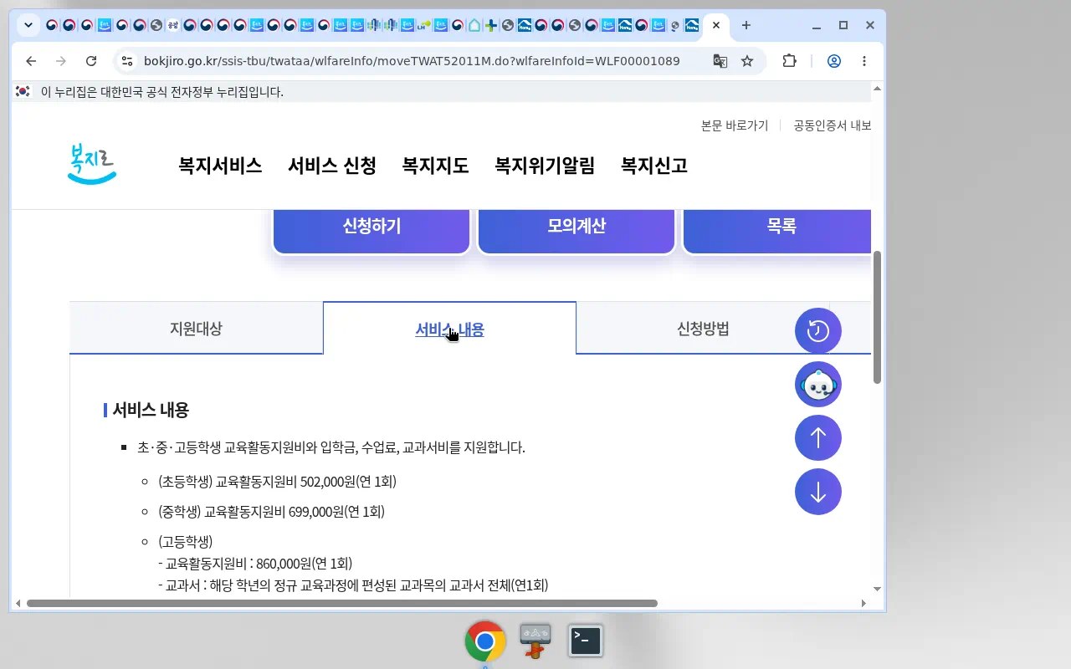Switch to the 신청방법 tab
Image resolution: width=1071 pixels, height=669 pixels.
pyautogui.click(x=703, y=328)
